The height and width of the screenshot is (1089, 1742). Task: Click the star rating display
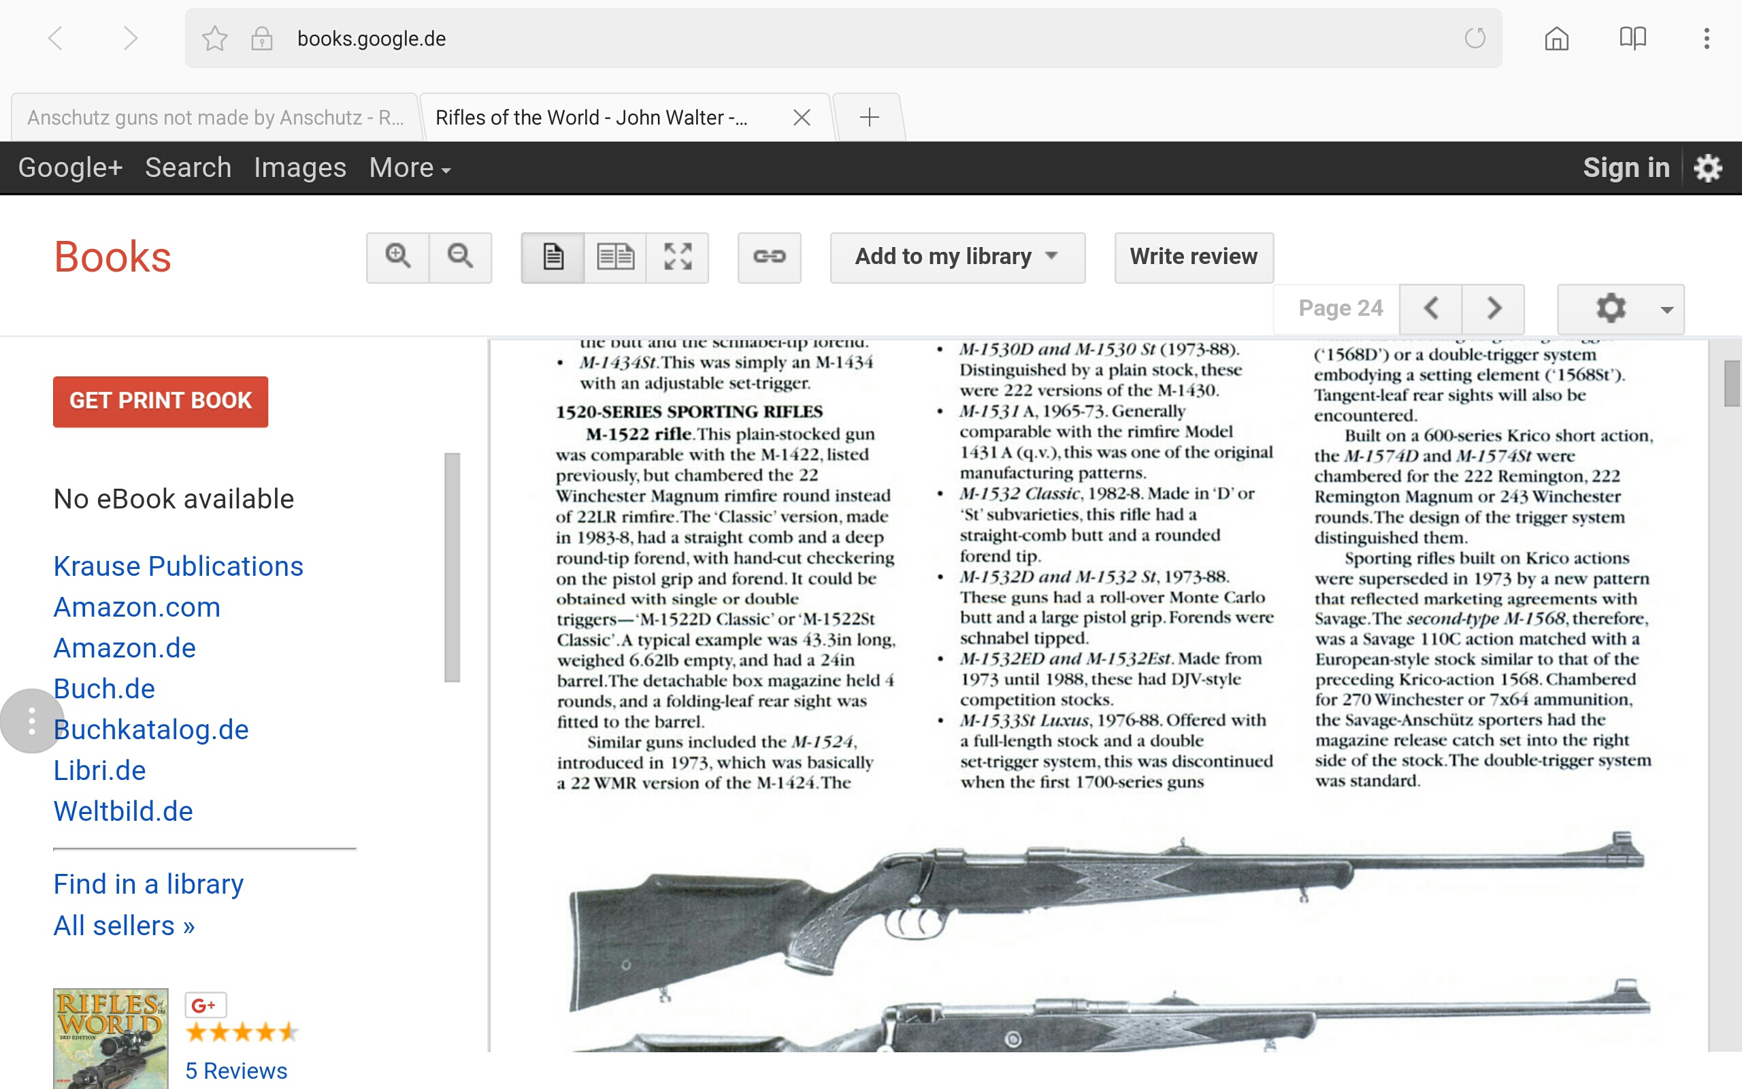click(242, 1033)
